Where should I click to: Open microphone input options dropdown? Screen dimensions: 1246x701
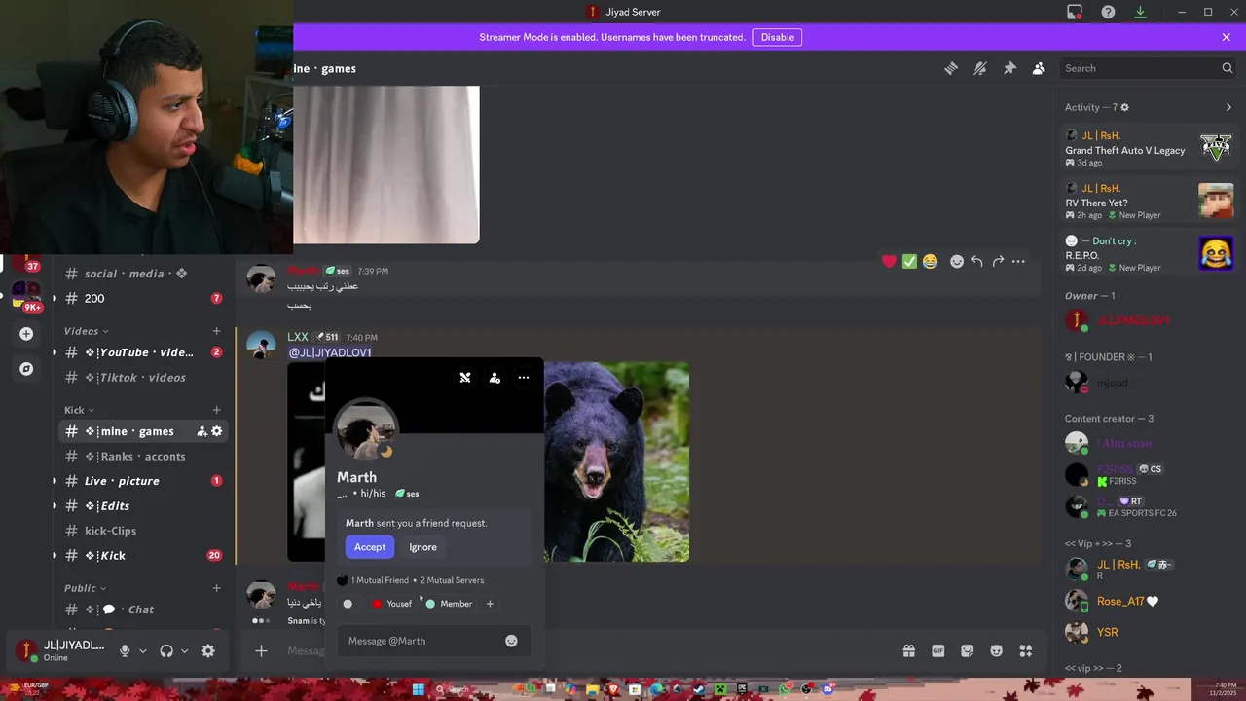pos(142,650)
